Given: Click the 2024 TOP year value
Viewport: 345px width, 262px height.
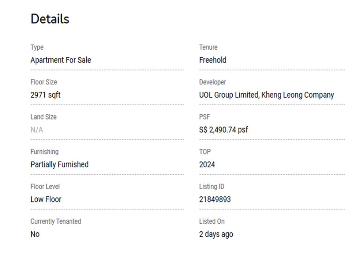Looking at the screenshot, I should (x=207, y=164).
